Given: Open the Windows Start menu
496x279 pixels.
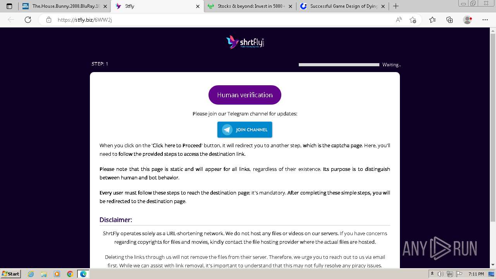Looking at the screenshot, I should tap(10, 274).
